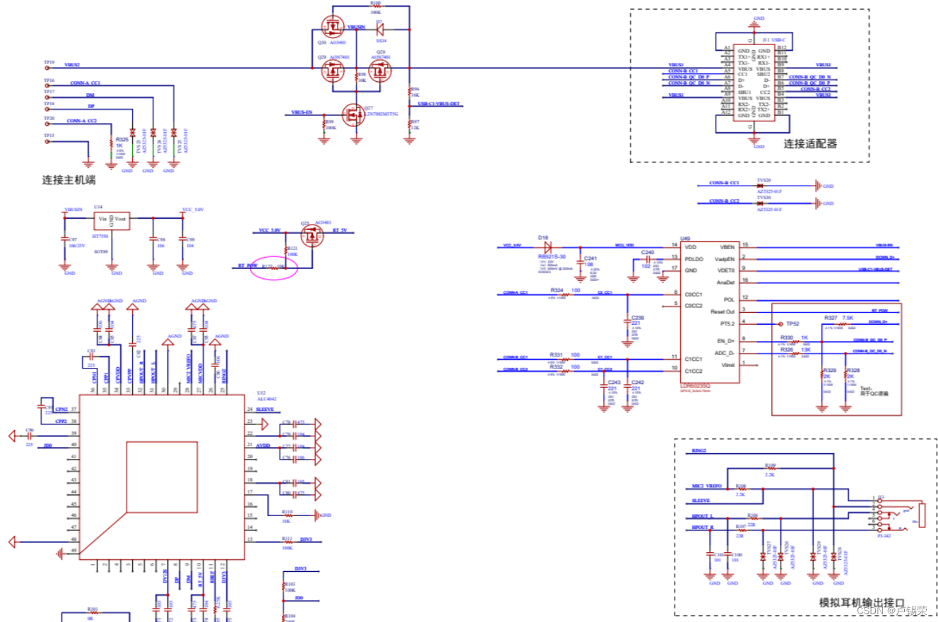Select the C99 104 capacitor
938x622 pixels.
pyautogui.click(x=183, y=240)
